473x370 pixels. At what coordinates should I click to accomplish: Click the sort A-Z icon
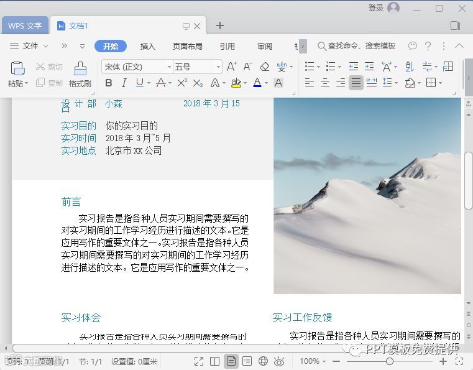coord(410,67)
